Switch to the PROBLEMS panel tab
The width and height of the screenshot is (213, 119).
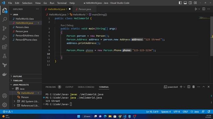pyautogui.click(x=51, y=87)
